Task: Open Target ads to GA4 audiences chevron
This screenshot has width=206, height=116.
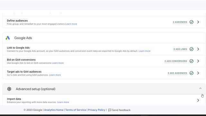Action: [x=198, y=73]
